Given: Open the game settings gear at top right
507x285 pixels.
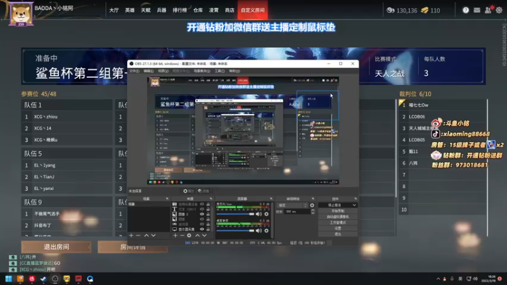Looking at the screenshot, I should (499, 10).
